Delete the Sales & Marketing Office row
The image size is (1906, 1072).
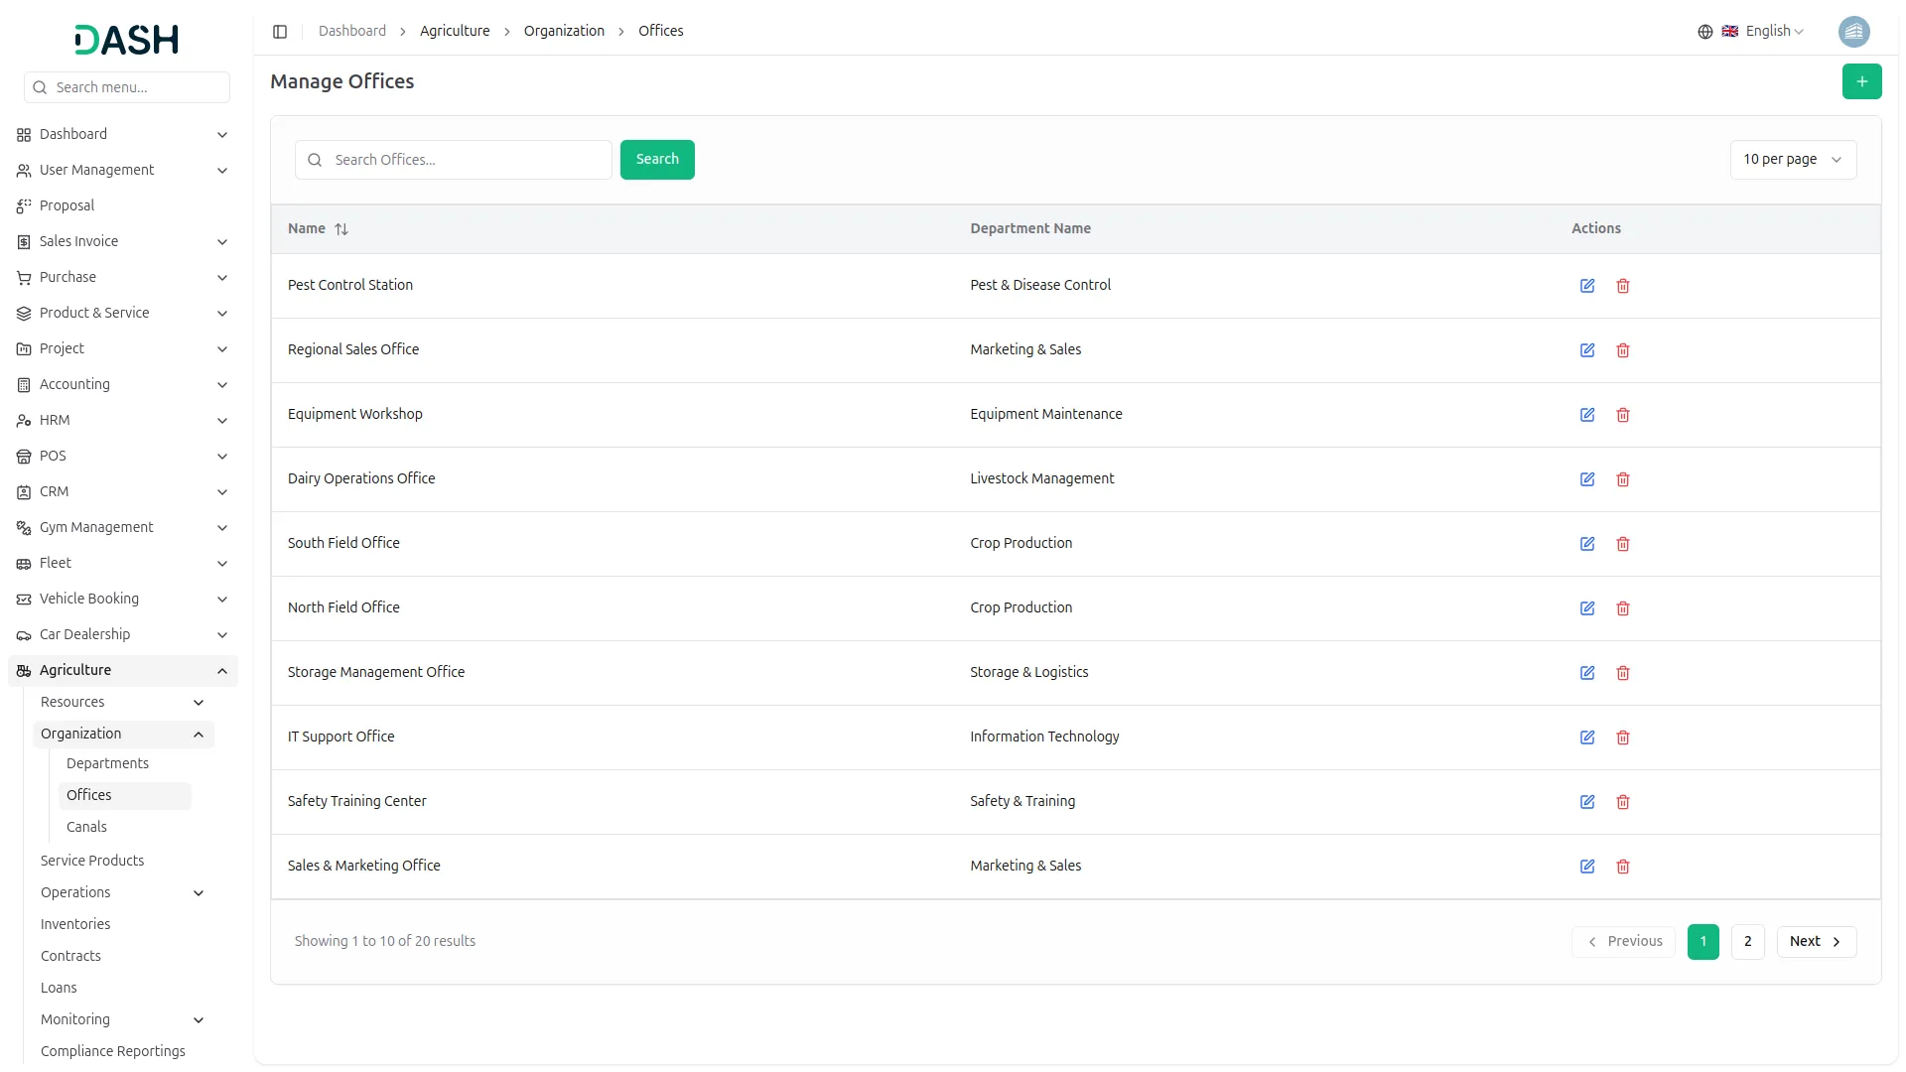tap(1623, 867)
